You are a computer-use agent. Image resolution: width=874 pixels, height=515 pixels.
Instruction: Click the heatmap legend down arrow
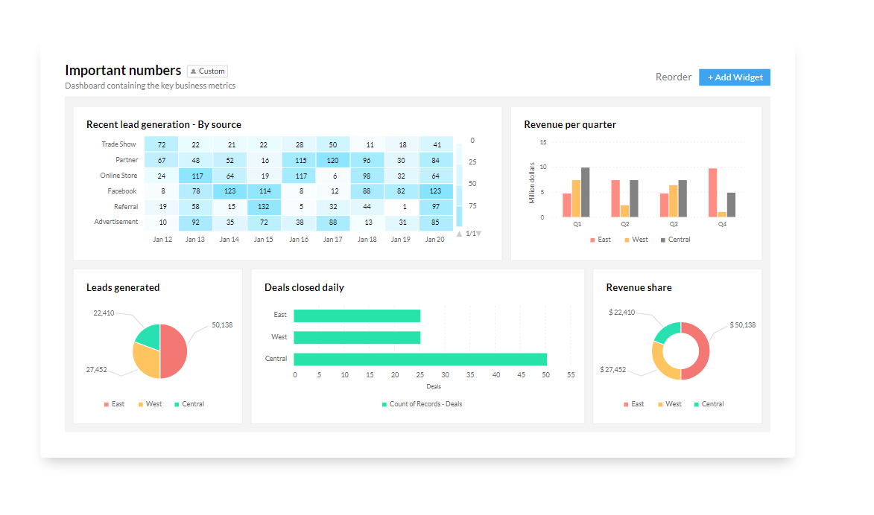tap(478, 234)
